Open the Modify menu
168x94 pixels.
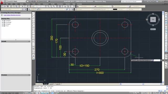(53, 4)
